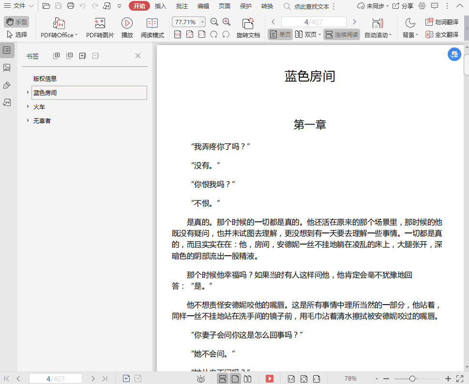This screenshot has width=469, height=384.
Task: Jump to first page in status bar
Action: click(7, 379)
